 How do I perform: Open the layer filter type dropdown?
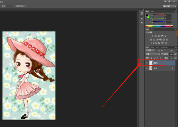point(150,50)
